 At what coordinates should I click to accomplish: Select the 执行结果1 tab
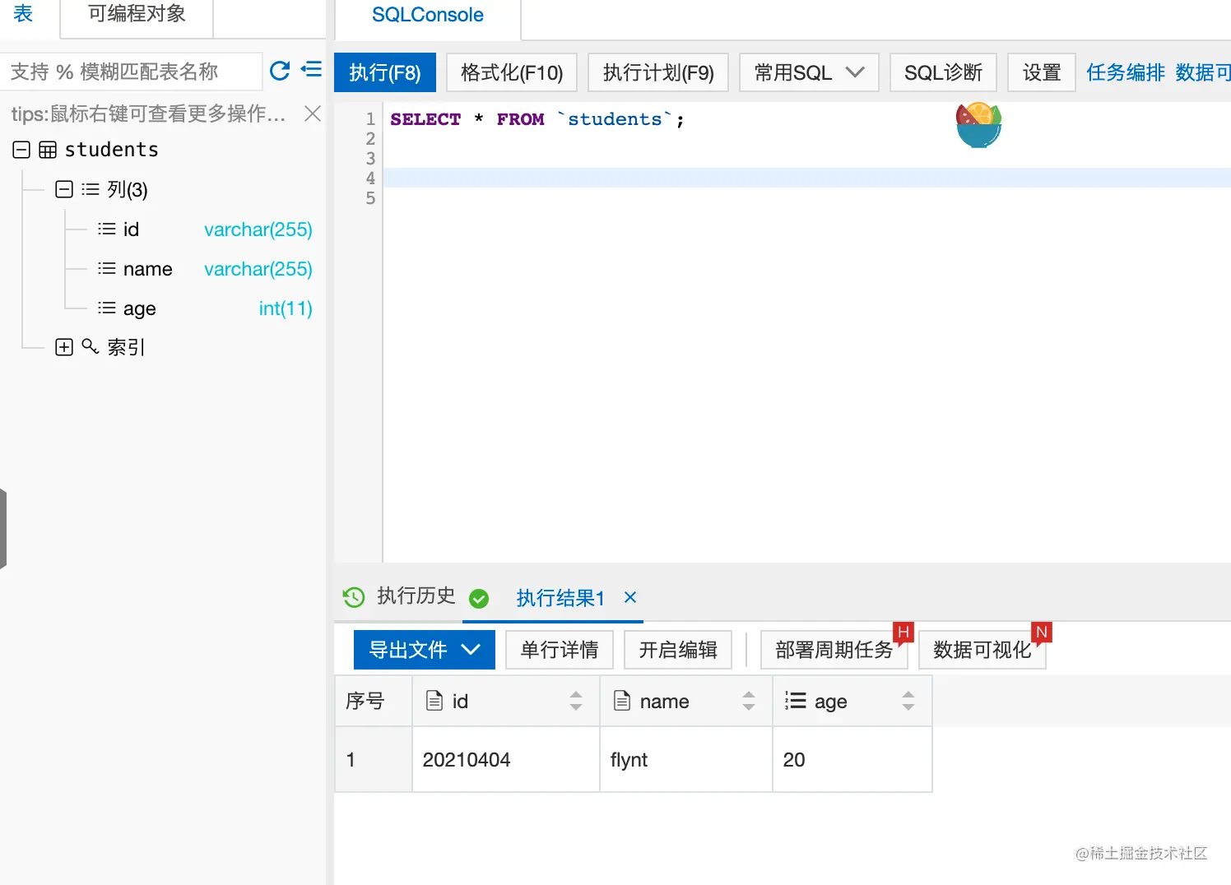click(x=560, y=598)
